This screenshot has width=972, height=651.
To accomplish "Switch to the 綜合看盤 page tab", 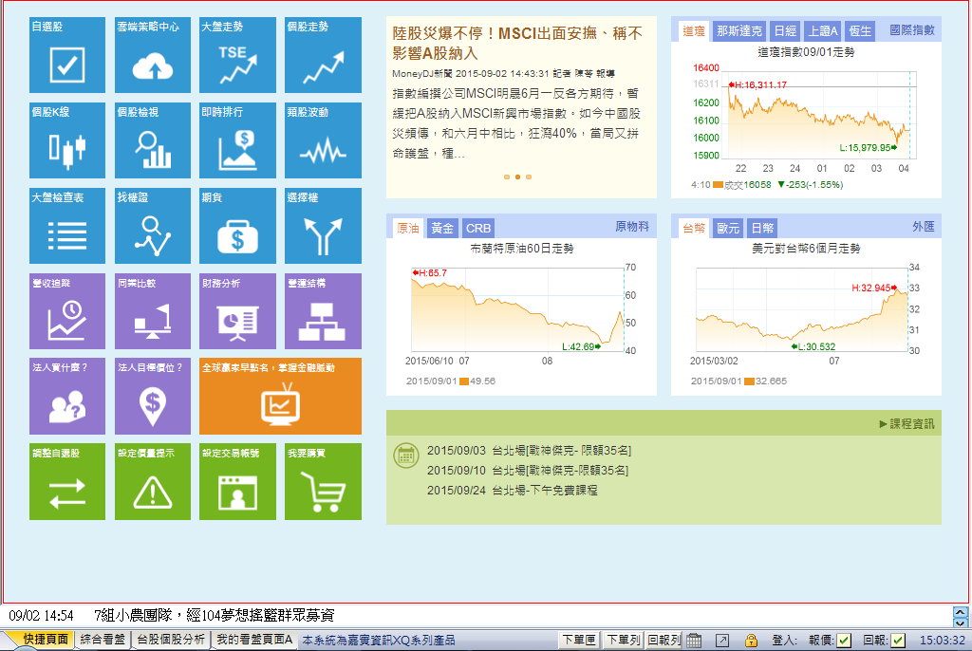I will point(103,640).
